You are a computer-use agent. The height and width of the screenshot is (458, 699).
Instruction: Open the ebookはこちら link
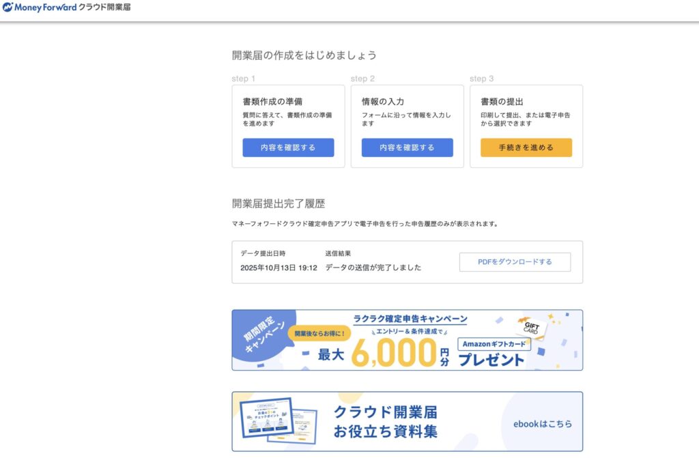click(542, 424)
